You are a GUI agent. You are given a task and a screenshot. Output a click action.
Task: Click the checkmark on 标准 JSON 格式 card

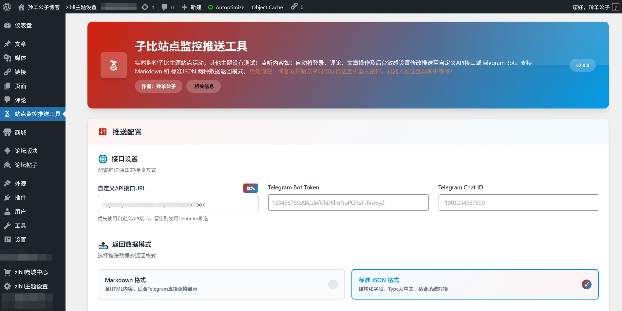coord(586,284)
